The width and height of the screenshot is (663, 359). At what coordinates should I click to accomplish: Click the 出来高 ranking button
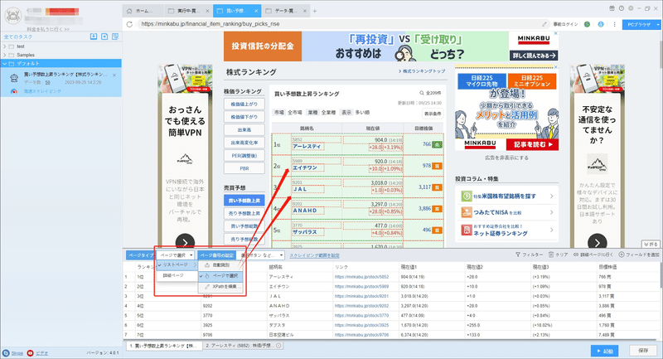[244, 130]
